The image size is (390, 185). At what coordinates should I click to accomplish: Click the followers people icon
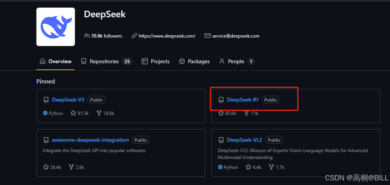[x=87, y=36]
